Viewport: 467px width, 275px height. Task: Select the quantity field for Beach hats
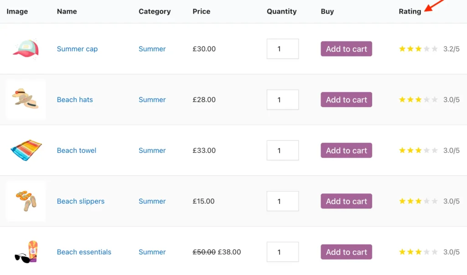pos(282,99)
